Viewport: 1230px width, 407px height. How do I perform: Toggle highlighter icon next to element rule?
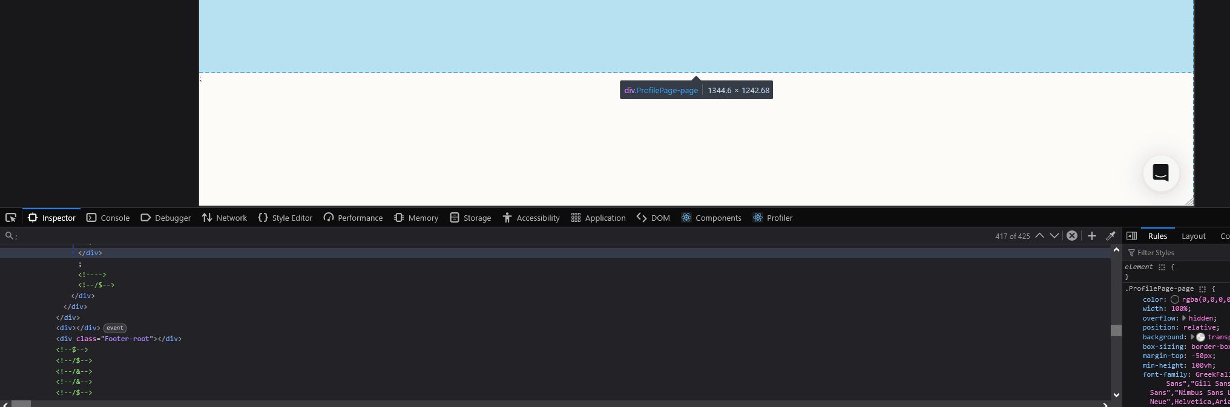click(1162, 267)
